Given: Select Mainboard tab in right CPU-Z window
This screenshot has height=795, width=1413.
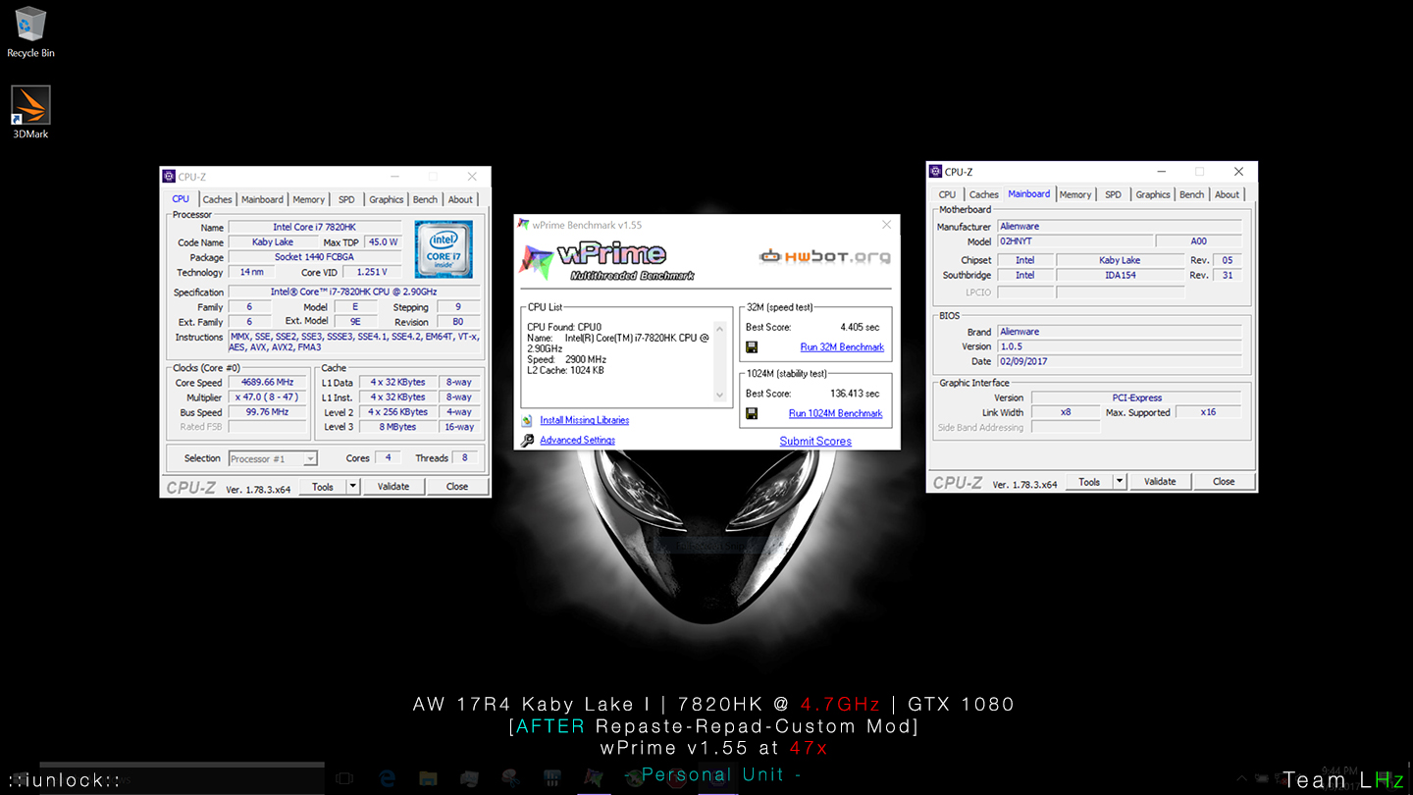Looking at the screenshot, I should (1028, 194).
